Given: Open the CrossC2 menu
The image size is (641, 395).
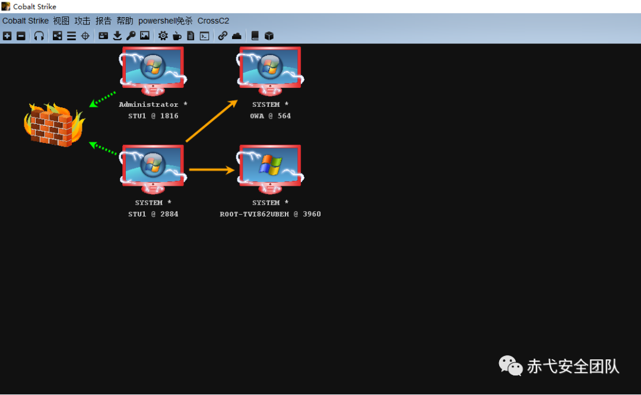Looking at the screenshot, I should (x=214, y=21).
